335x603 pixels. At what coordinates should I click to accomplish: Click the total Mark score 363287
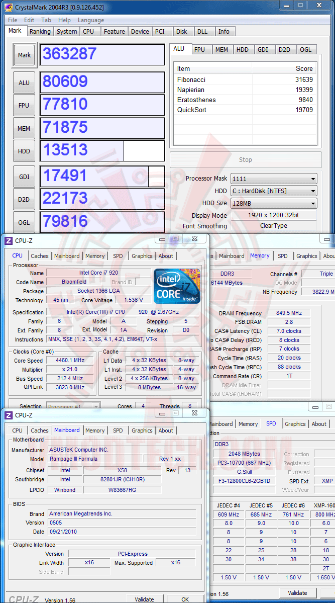(x=102, y=55)
